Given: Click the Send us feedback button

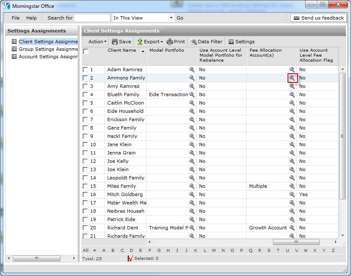Looking at the screenshot, I should click(x=318, y=18).
